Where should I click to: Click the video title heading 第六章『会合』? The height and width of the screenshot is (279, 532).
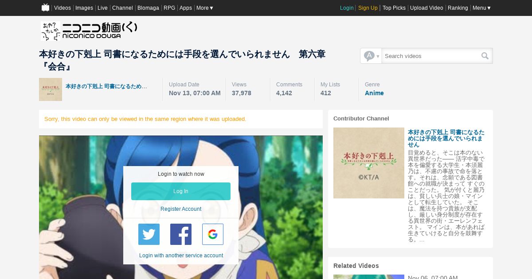coord(182,60)
